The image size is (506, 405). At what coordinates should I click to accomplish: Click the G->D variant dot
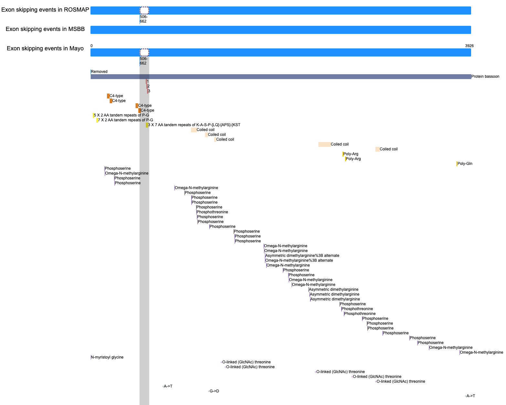click(x=209, y=391)
